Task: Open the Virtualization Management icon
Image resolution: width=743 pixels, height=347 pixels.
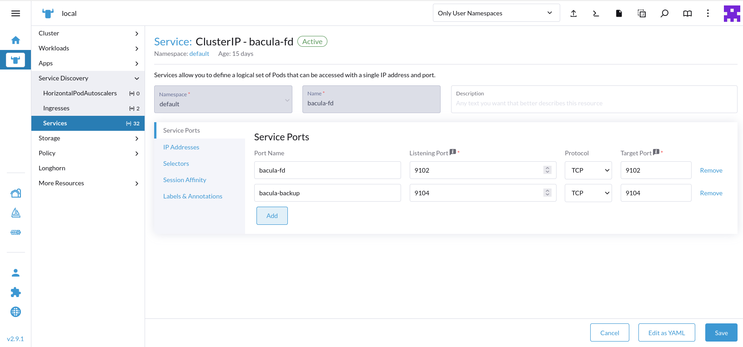Action: click(x=15, y=232)
